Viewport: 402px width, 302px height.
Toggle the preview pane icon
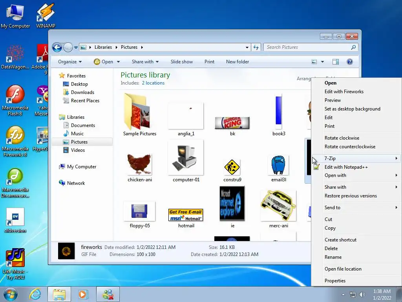point(335,62)
